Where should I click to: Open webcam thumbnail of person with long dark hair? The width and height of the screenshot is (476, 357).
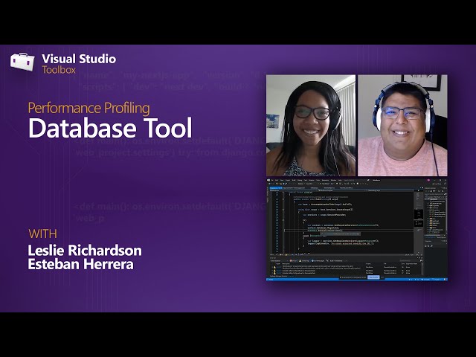311,126
